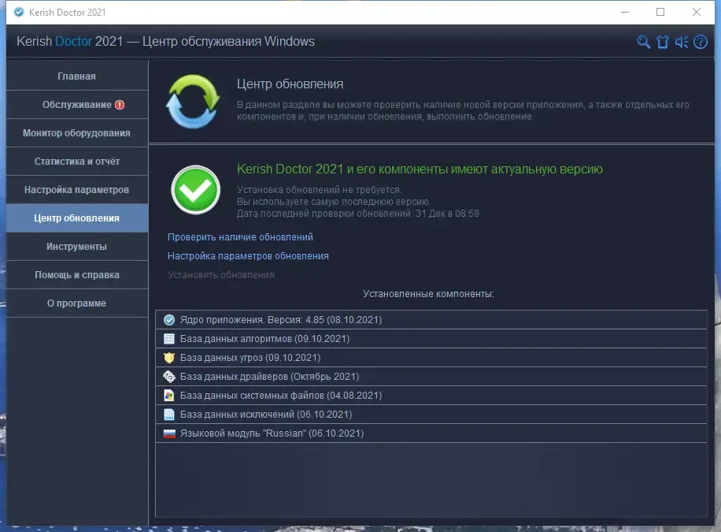The height and width of the screenshot is (532, 721).
Task: Click the red alert badge beside Обслуживание
Action: [120, 105]
